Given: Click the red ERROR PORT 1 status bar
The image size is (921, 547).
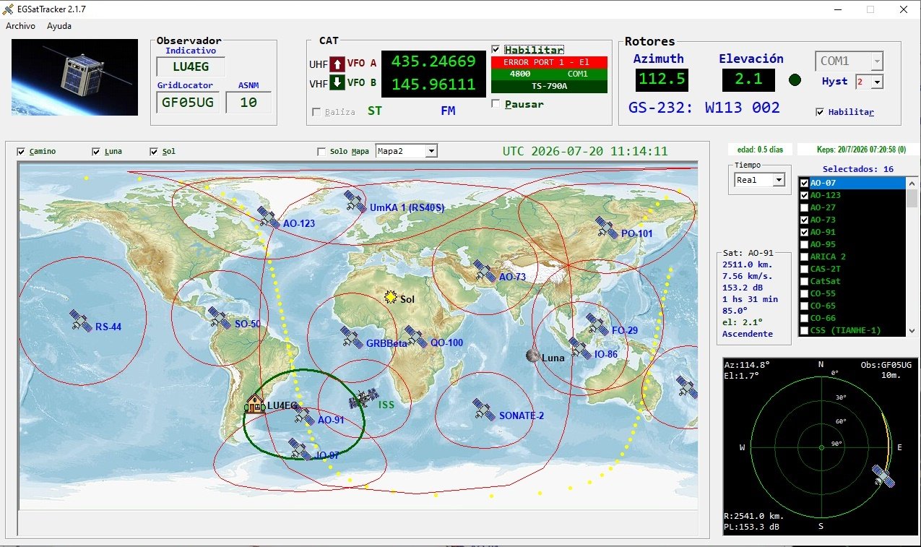Looking at the screenshot, I should [x=549, y=62].
